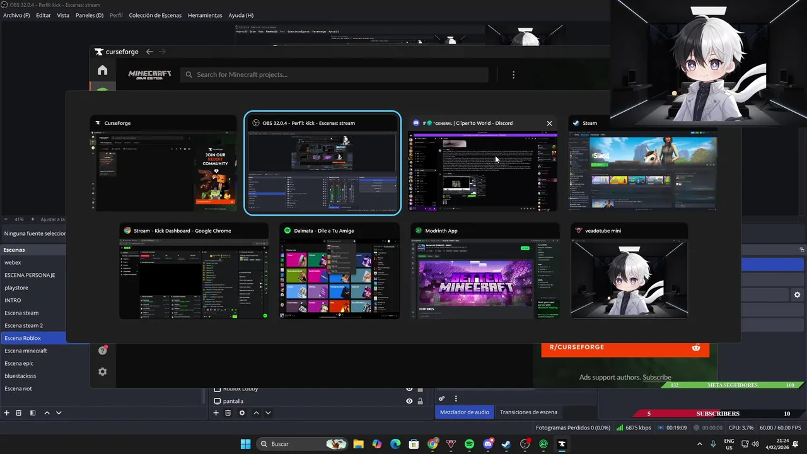Open audio mixer three-dot menu
Screen dimensions: 807x454
pyautogui.click(x=456, y=399)
